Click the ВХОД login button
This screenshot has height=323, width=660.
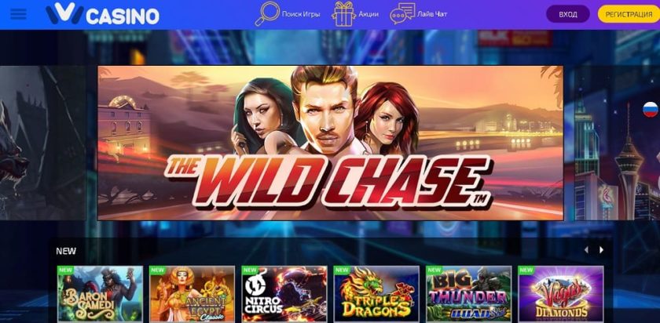tap(568, 14)
